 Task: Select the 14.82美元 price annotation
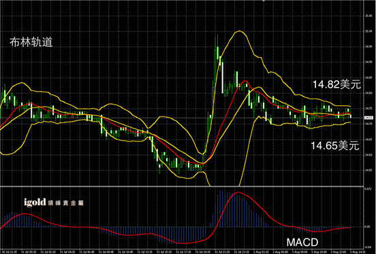click(x=336, y=84)
